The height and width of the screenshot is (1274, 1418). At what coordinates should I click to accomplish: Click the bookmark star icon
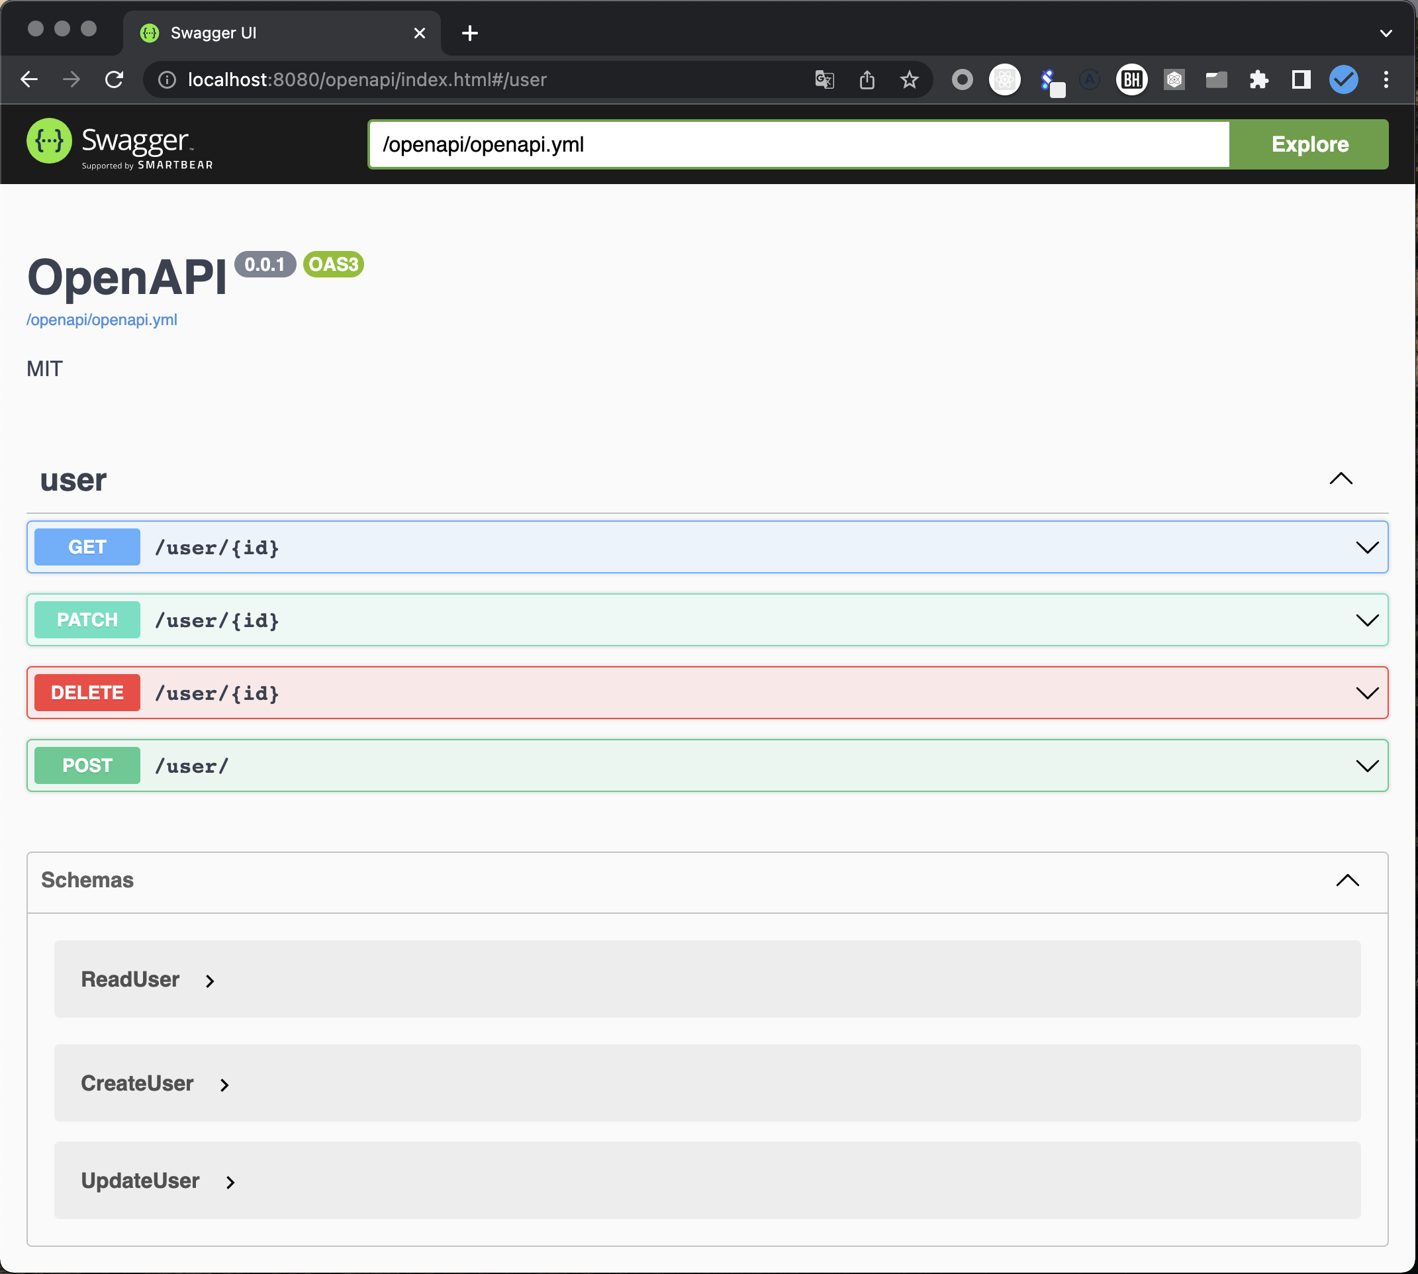click(908, 80)
